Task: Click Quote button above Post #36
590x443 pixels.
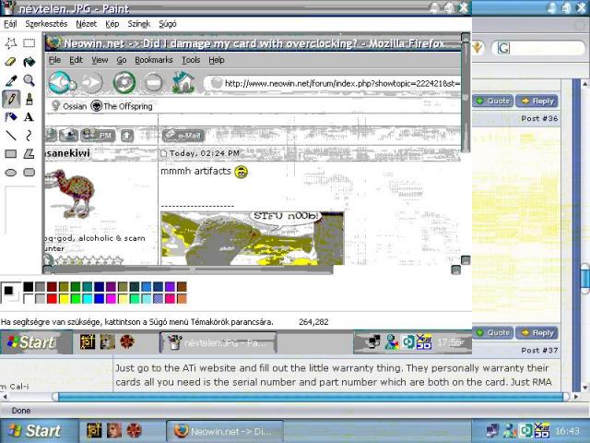Action: 493,101
